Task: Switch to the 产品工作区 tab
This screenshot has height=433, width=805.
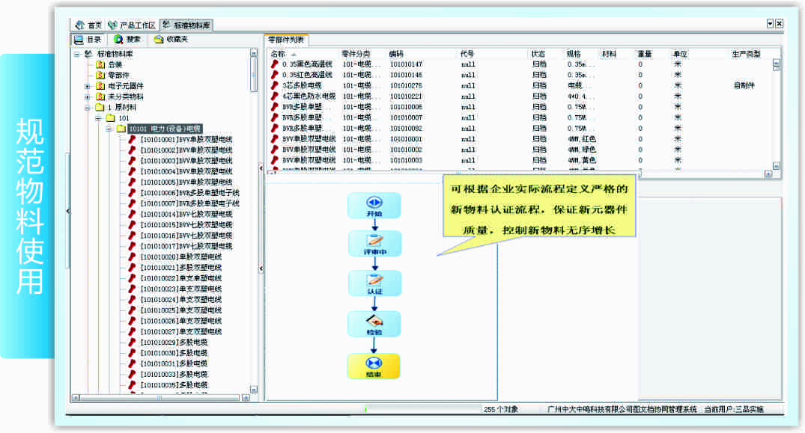Action: (x=132, y=25)
